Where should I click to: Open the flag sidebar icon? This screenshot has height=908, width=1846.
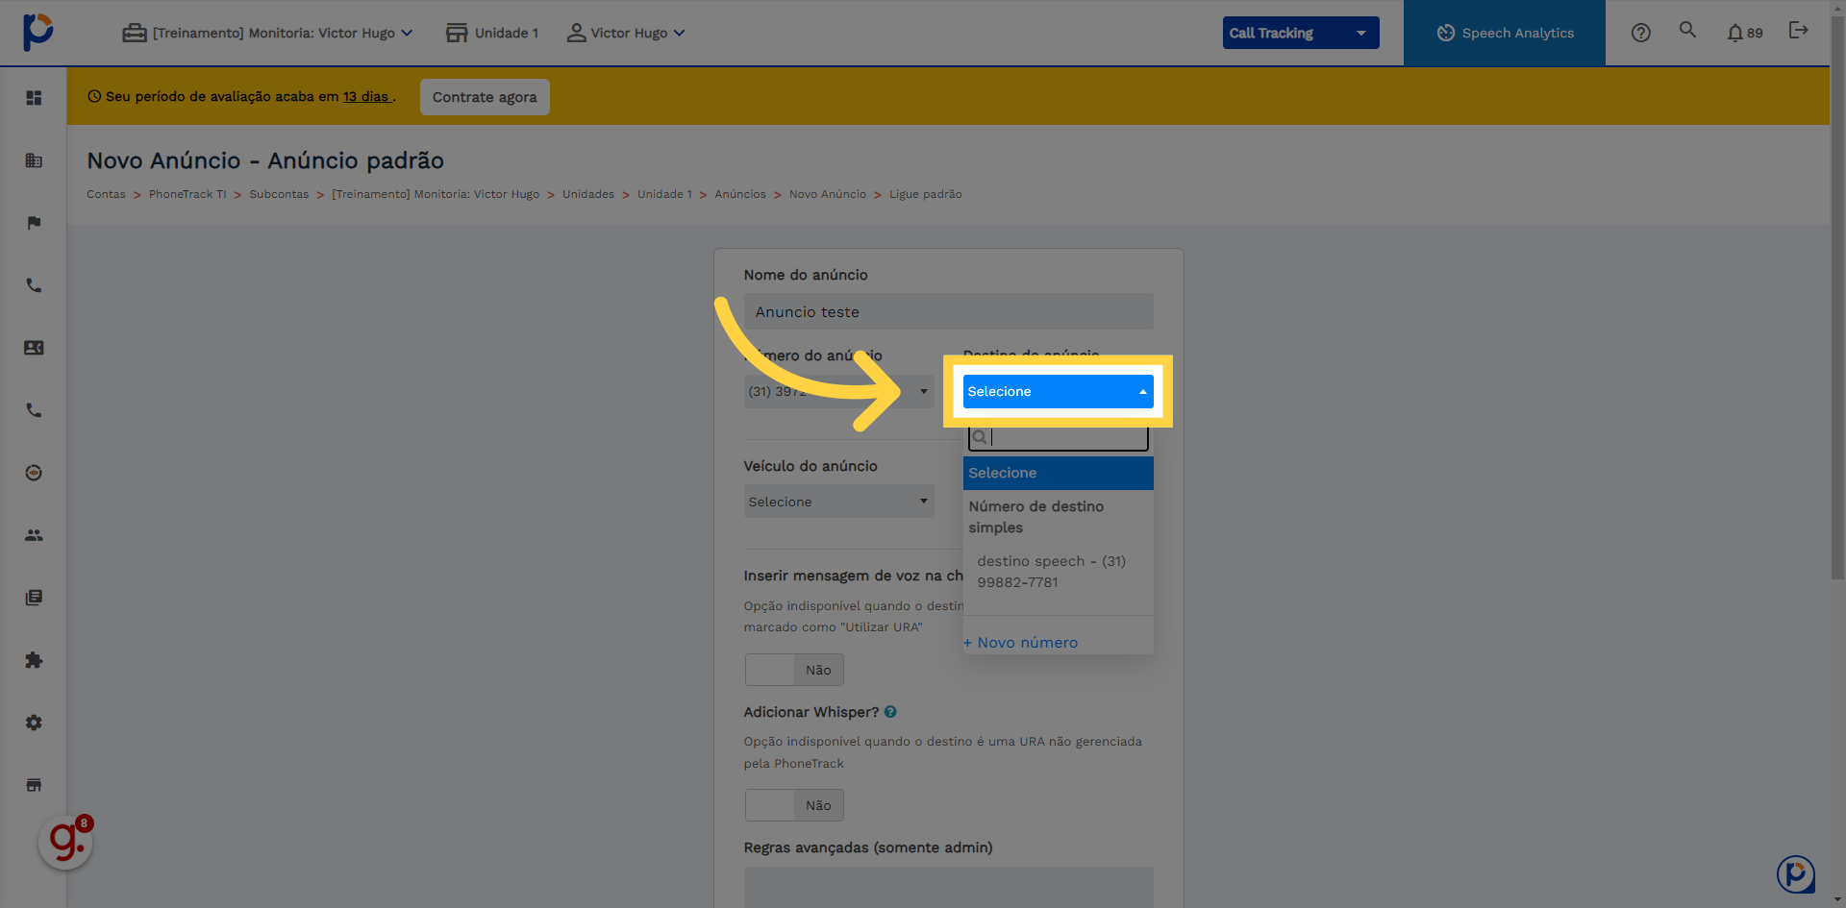pyautogui.click(x=34, y=223)
